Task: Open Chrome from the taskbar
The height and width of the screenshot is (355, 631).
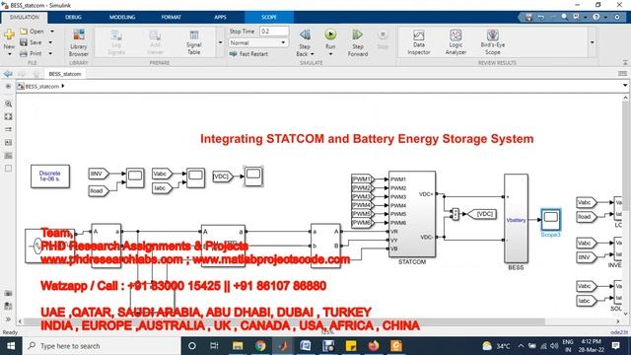Action: click(260, 346)
